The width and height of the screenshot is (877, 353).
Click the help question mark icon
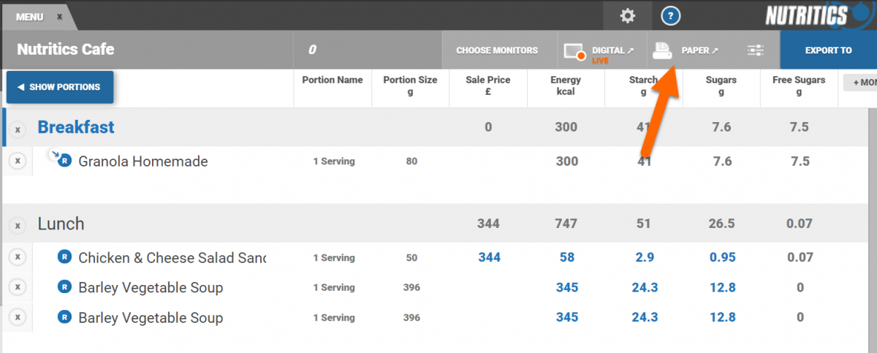coord(671,16)
